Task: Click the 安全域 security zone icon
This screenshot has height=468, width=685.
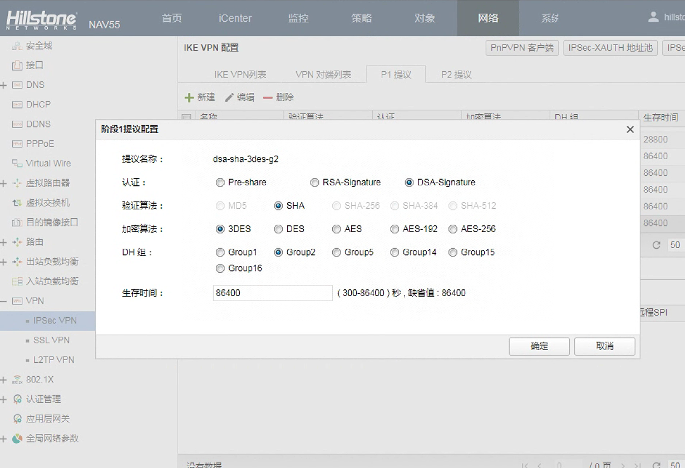Action: pos(17,46)
